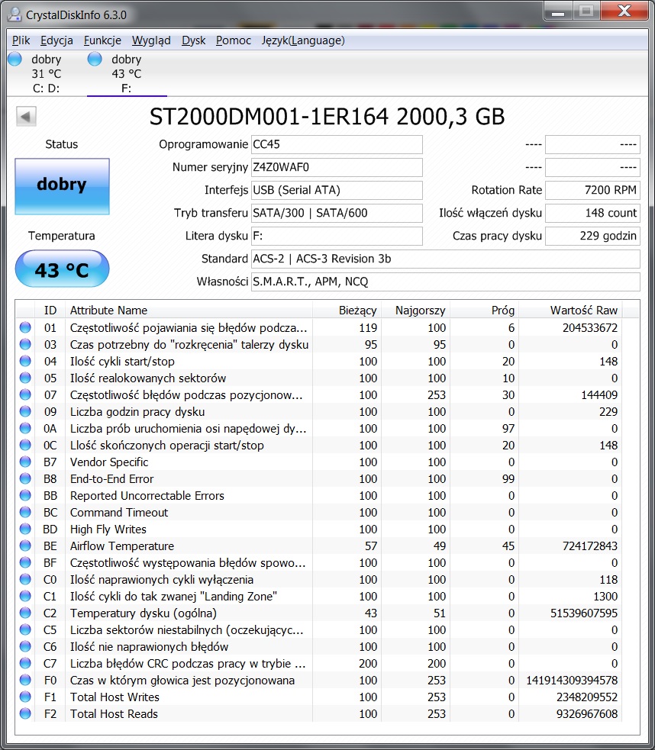Screen dimensions: 655x750
Task: Click status orb for attribute C2
Action: coord(25,613)
